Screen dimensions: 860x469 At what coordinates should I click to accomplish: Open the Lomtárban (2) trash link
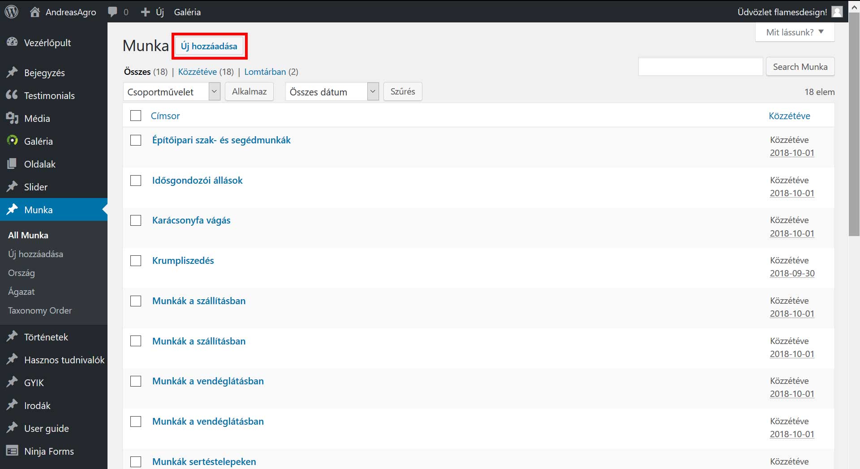[271, 72]
